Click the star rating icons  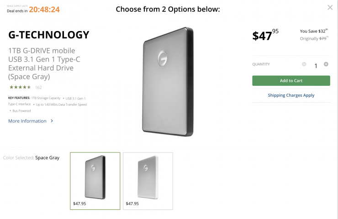20,87
